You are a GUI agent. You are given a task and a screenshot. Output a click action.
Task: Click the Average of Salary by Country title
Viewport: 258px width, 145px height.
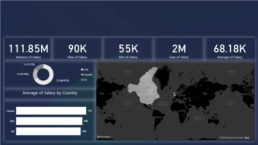[50, 93]
